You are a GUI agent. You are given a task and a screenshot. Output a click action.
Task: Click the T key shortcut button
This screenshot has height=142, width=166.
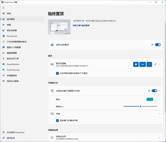149,64
